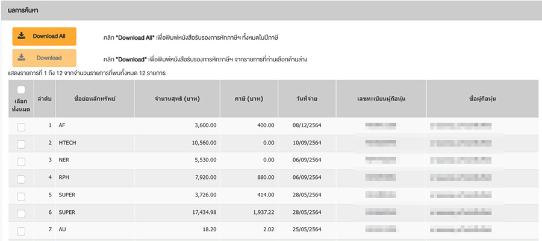This screenshot has height=241, width=542.
Task: Click the HTECH security name cell
Action: click(67, 143)
